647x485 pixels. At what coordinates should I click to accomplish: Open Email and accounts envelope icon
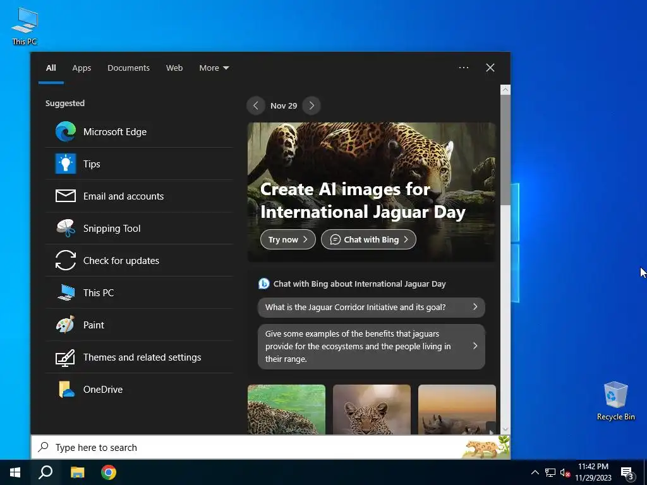pyautogui.click(x=66, y=196)
